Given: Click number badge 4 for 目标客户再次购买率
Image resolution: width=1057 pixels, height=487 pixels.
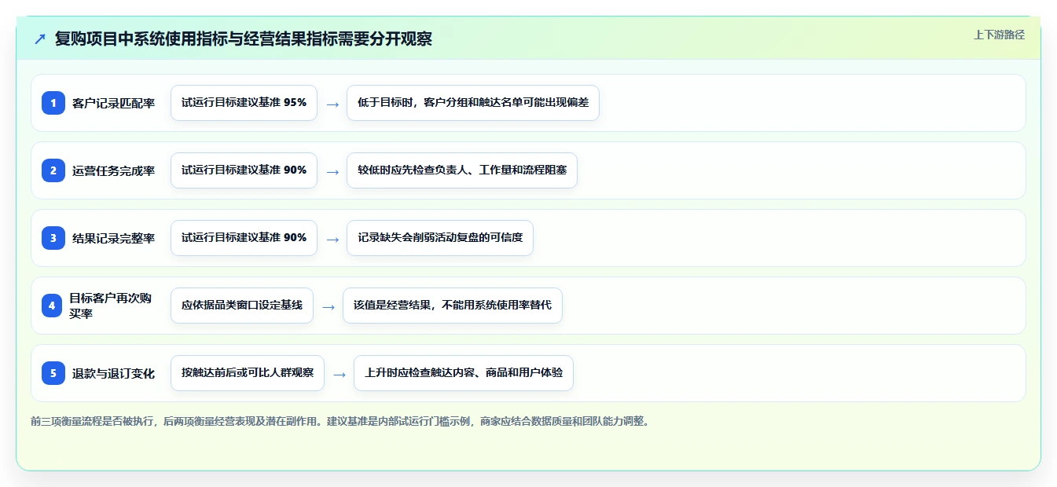Looking at the screenshot, I should click(52, 306).
